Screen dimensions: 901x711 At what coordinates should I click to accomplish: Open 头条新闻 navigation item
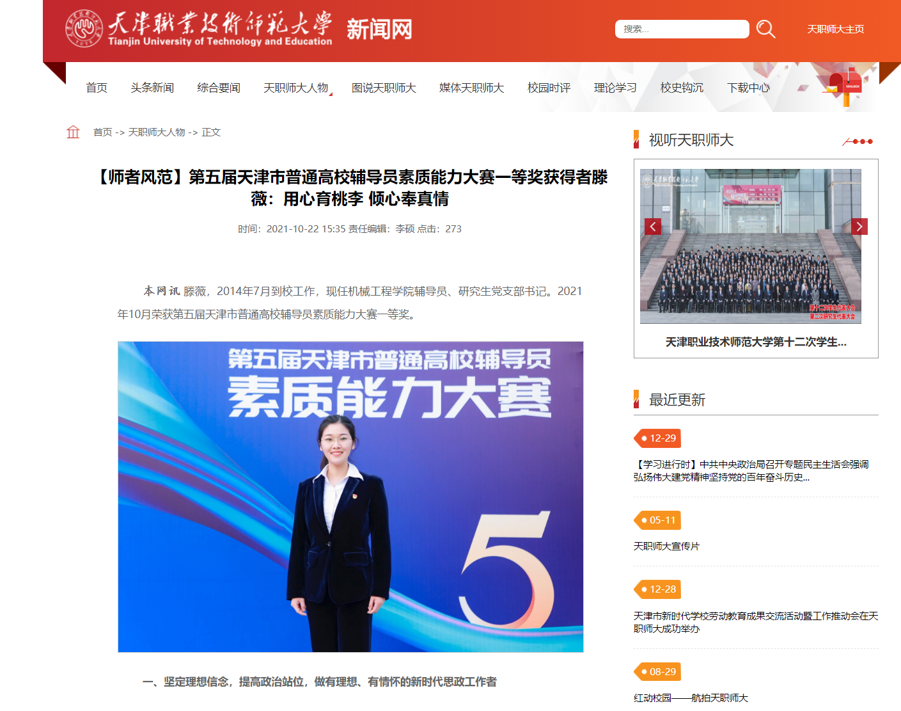(152, 88)
